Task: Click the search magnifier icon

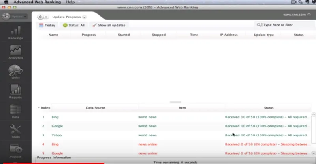Action: (259, 25)
